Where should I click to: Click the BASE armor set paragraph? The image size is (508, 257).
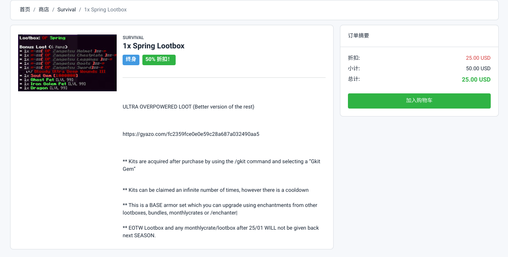pyautogui.click(x=220, y=209)
